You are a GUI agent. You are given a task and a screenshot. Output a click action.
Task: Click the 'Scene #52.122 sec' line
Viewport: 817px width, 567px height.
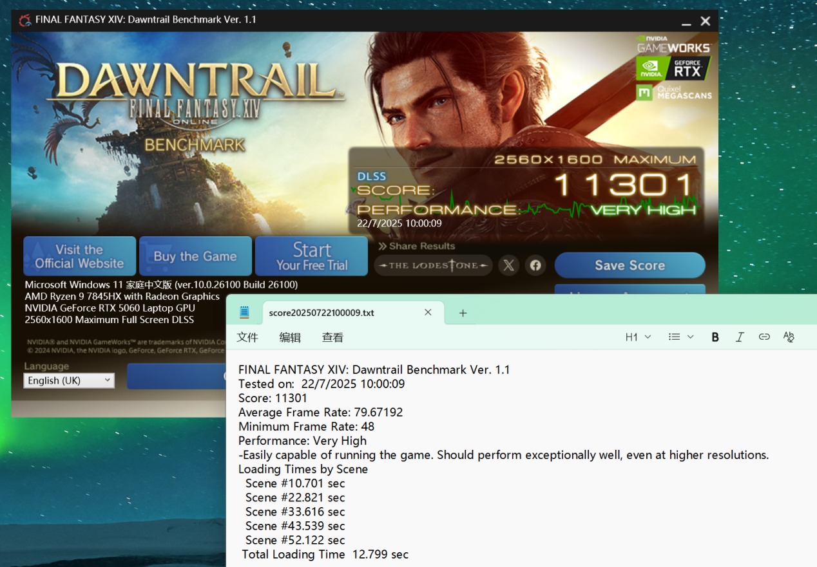[x=295, y=540]
